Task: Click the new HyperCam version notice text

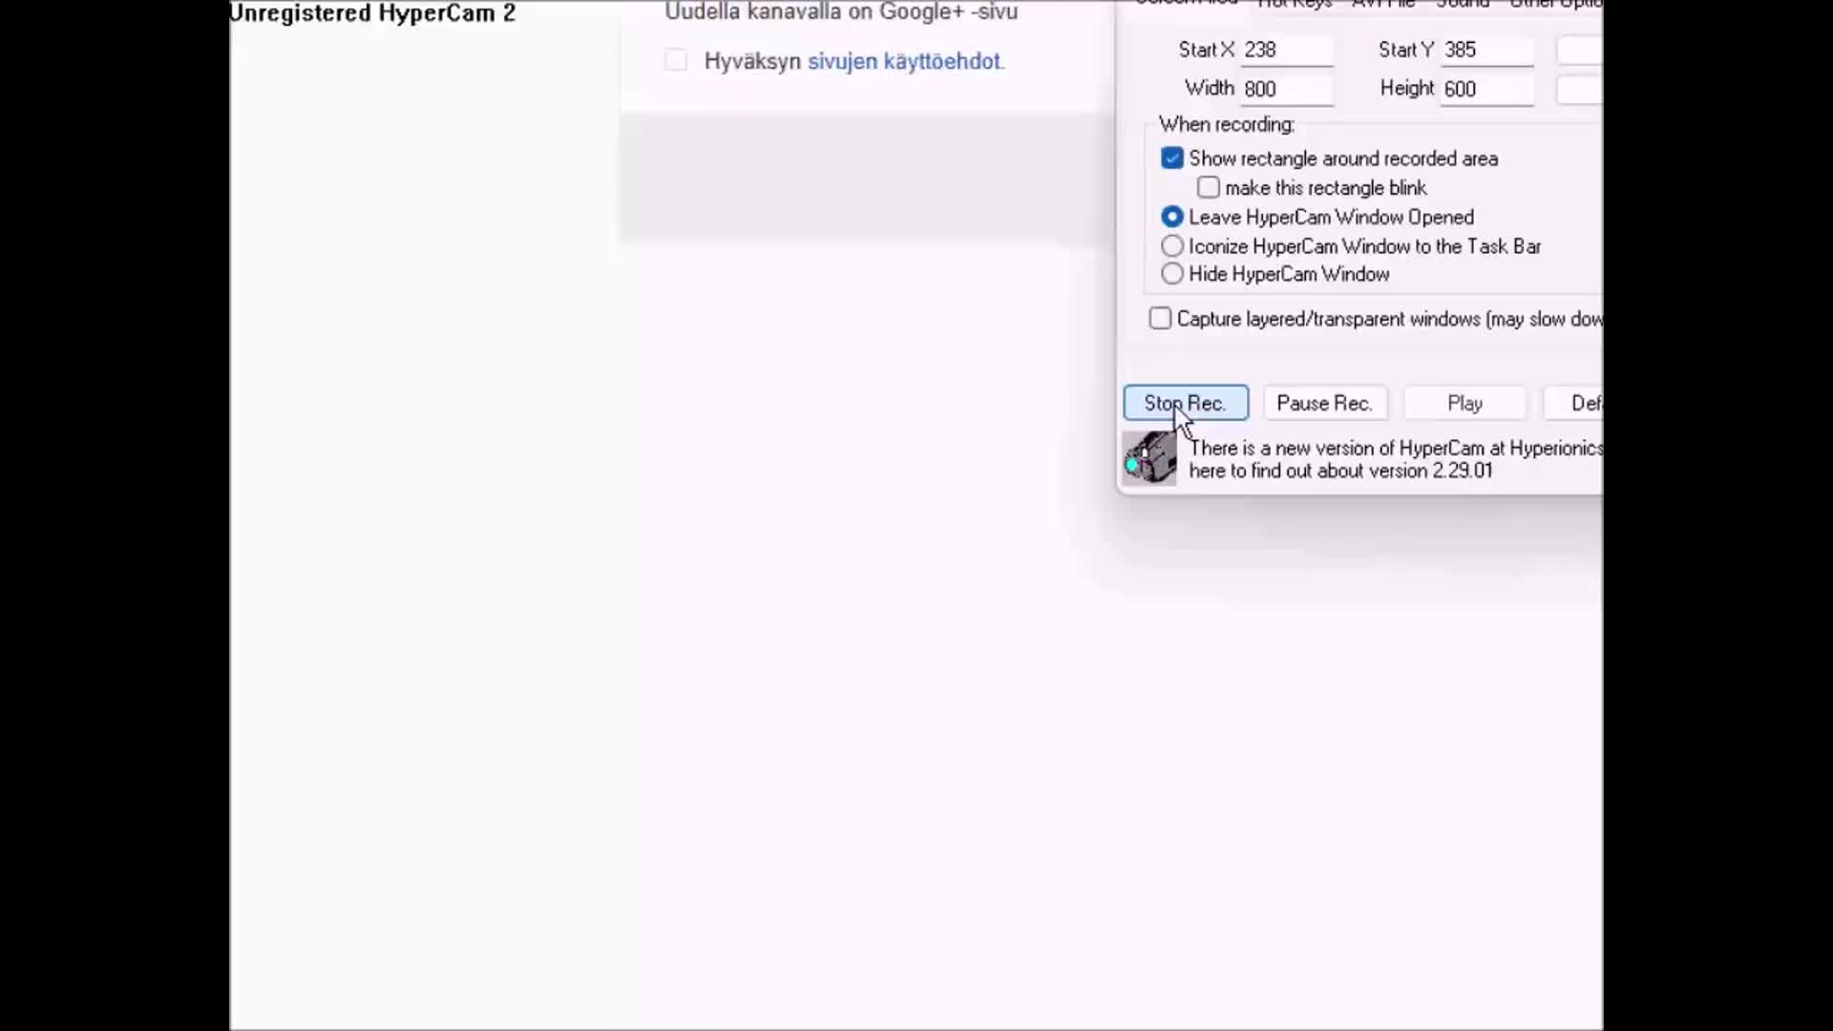Action: (x=1396, y=459)
